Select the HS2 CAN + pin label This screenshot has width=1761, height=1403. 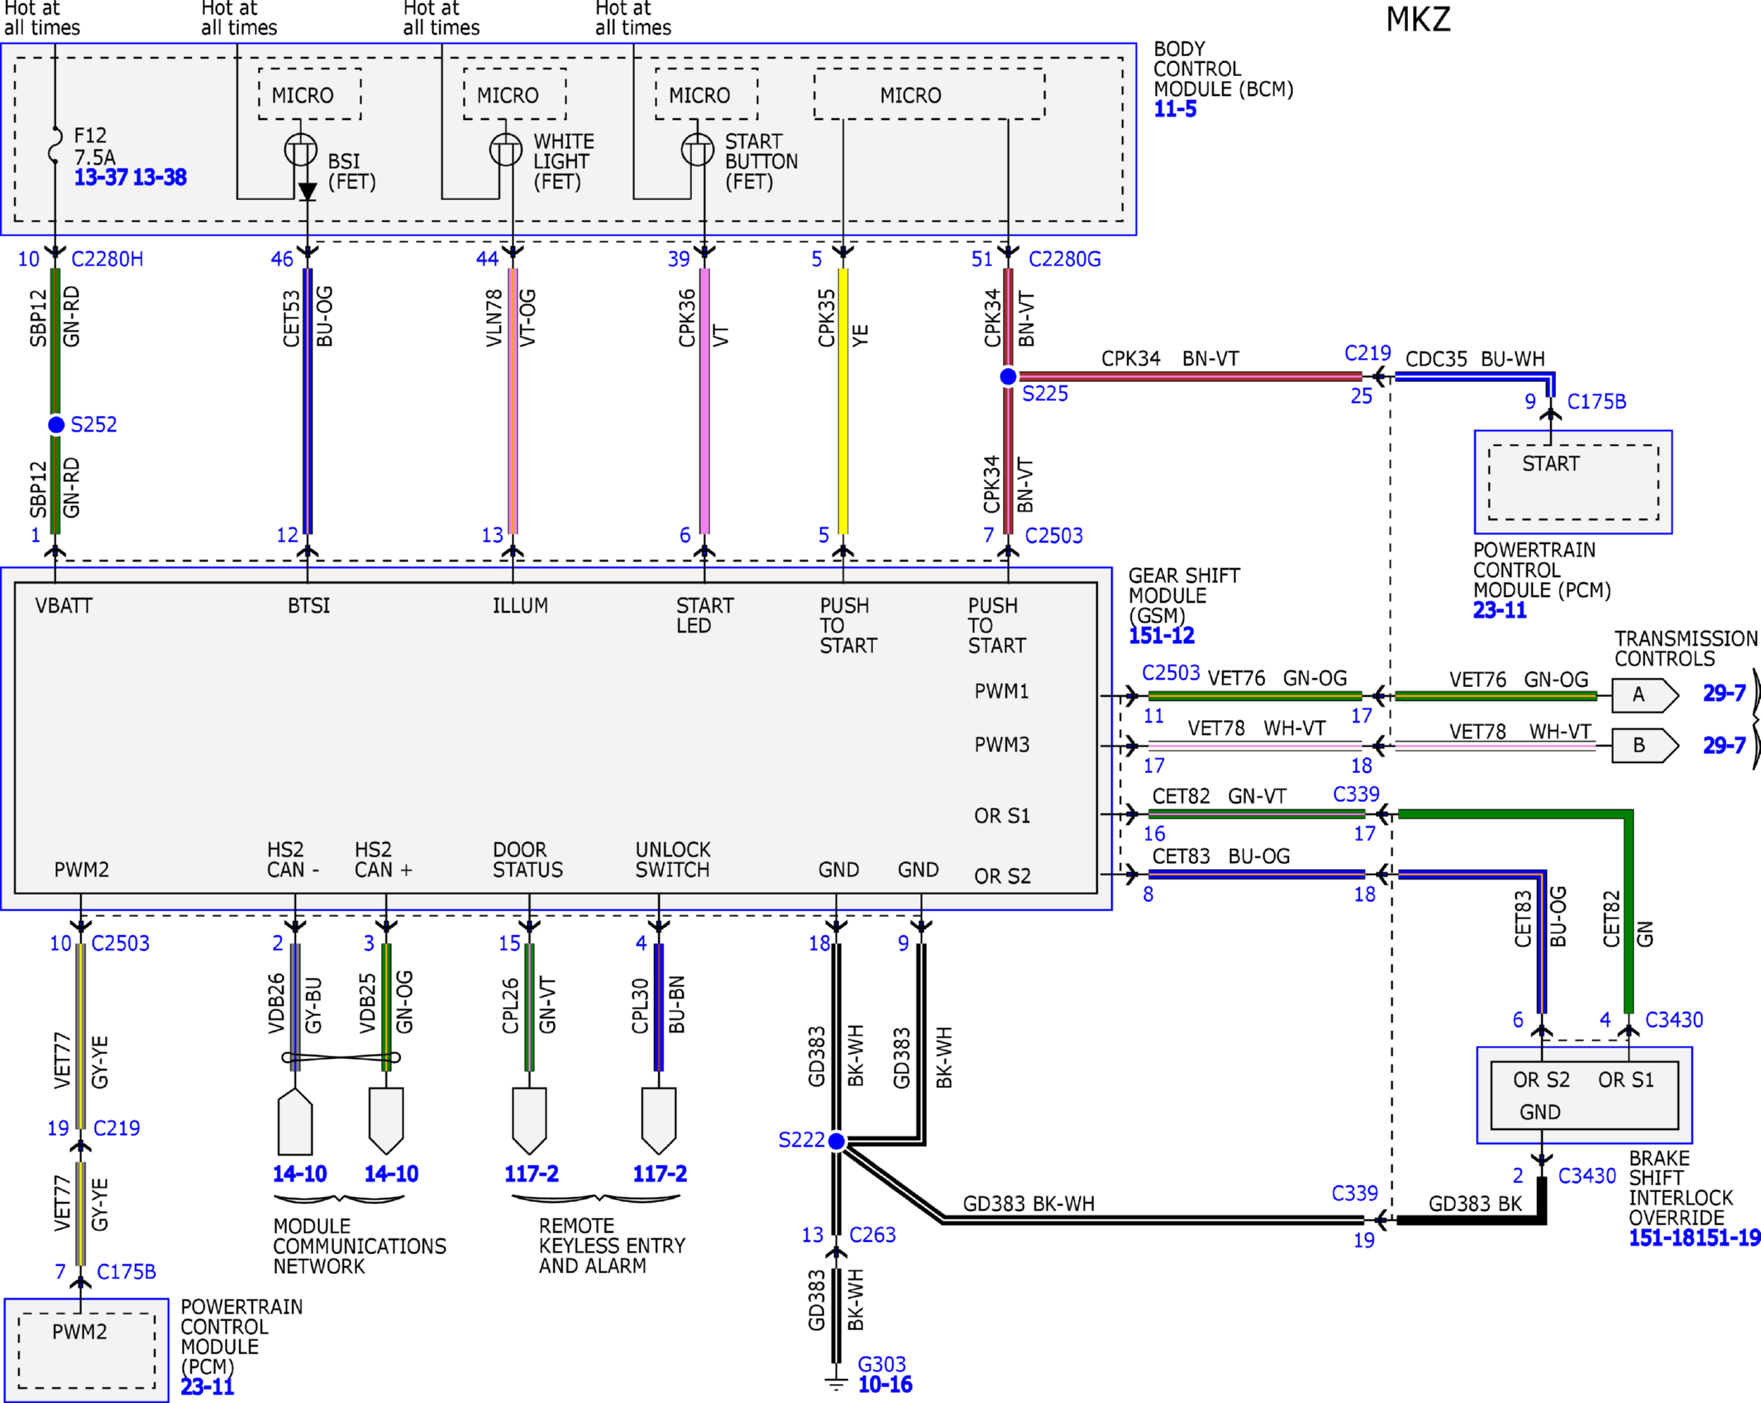(x=383, y=860)
